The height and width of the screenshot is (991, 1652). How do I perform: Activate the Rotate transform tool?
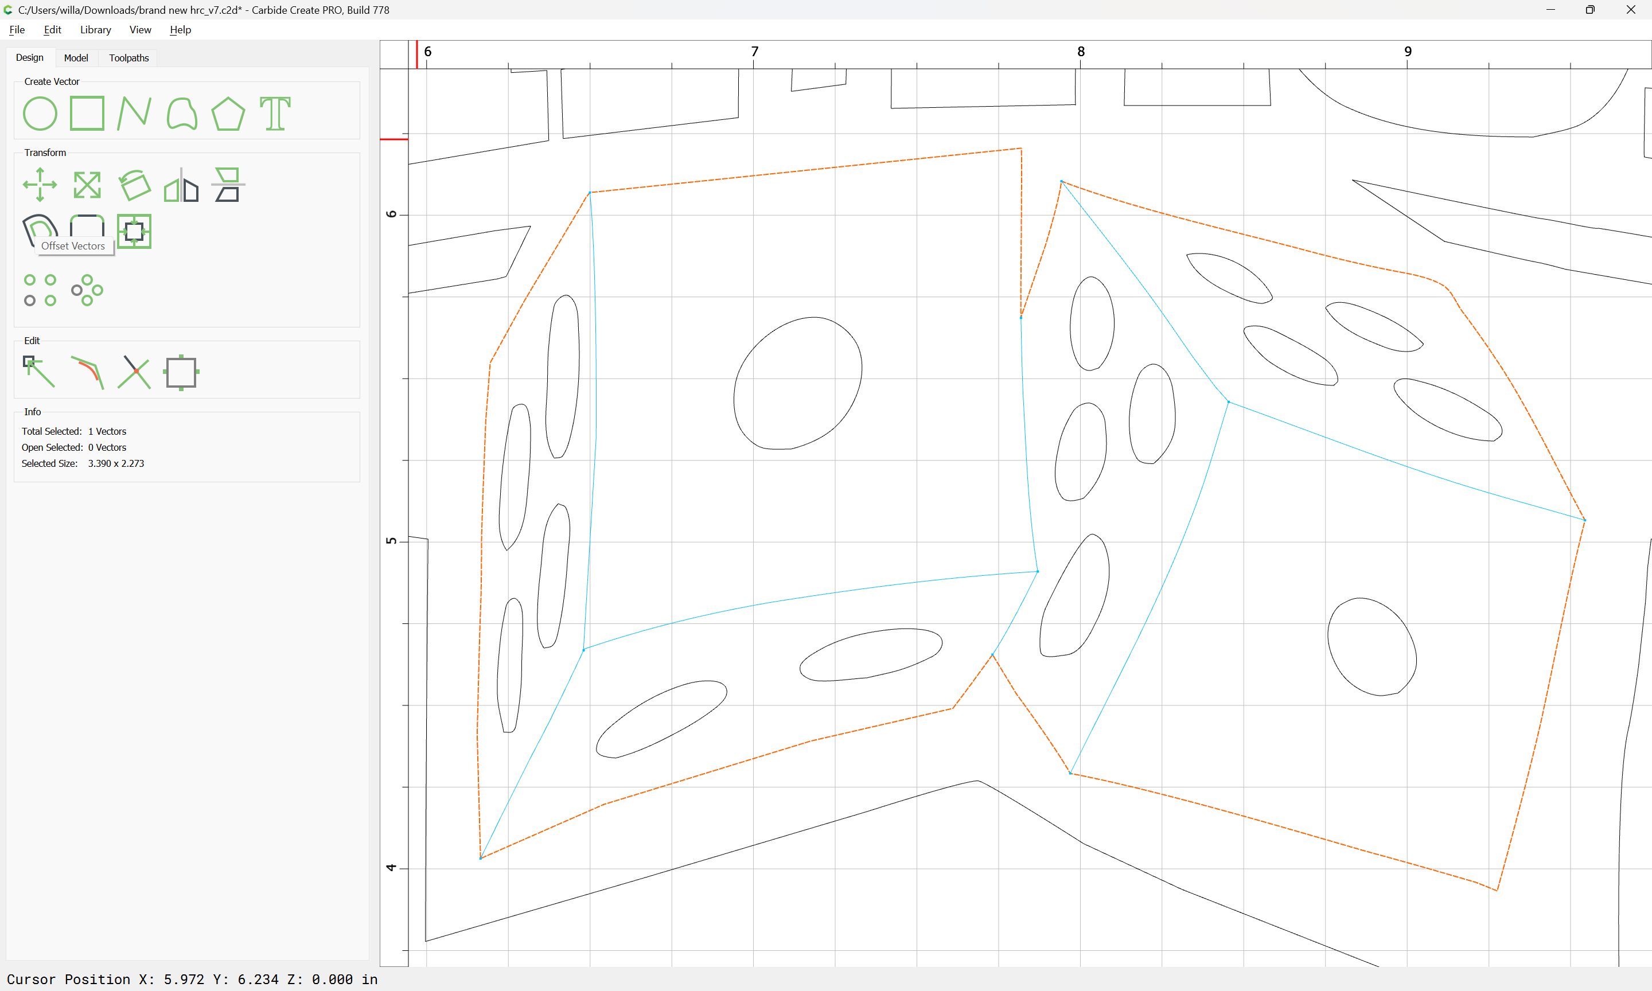click(x=134, y=185)
